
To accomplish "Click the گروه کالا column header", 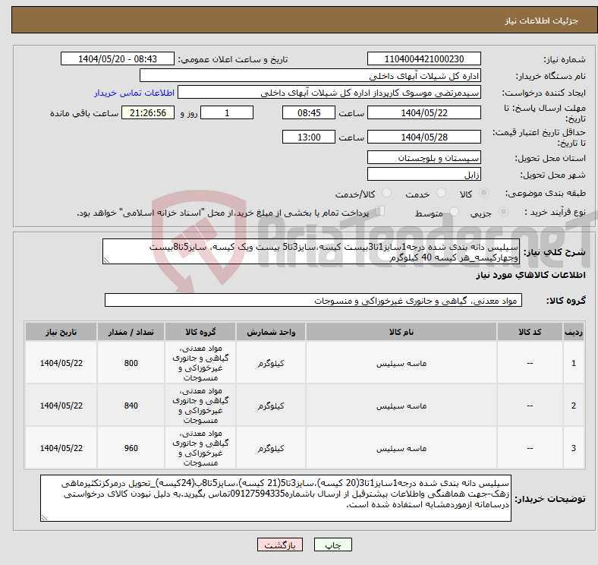I will tap(200, 332).
